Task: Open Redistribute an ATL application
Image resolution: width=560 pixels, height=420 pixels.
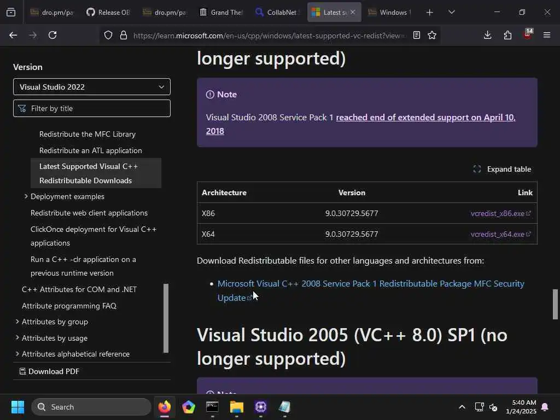Action: [x=91, y=151]
